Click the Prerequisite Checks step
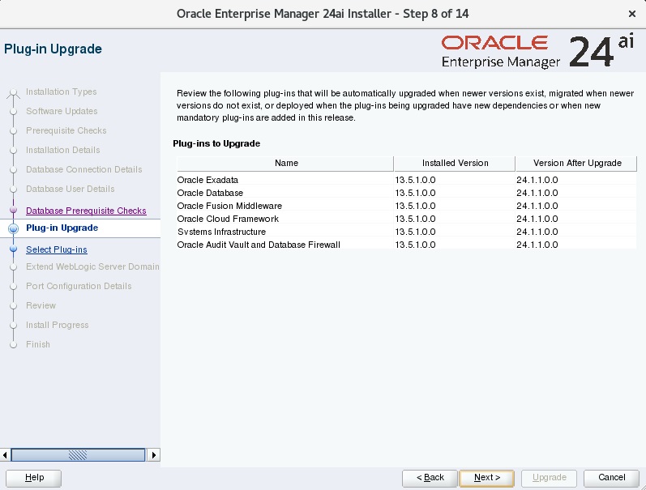This screenshot has height=490, width=646. 66,130
